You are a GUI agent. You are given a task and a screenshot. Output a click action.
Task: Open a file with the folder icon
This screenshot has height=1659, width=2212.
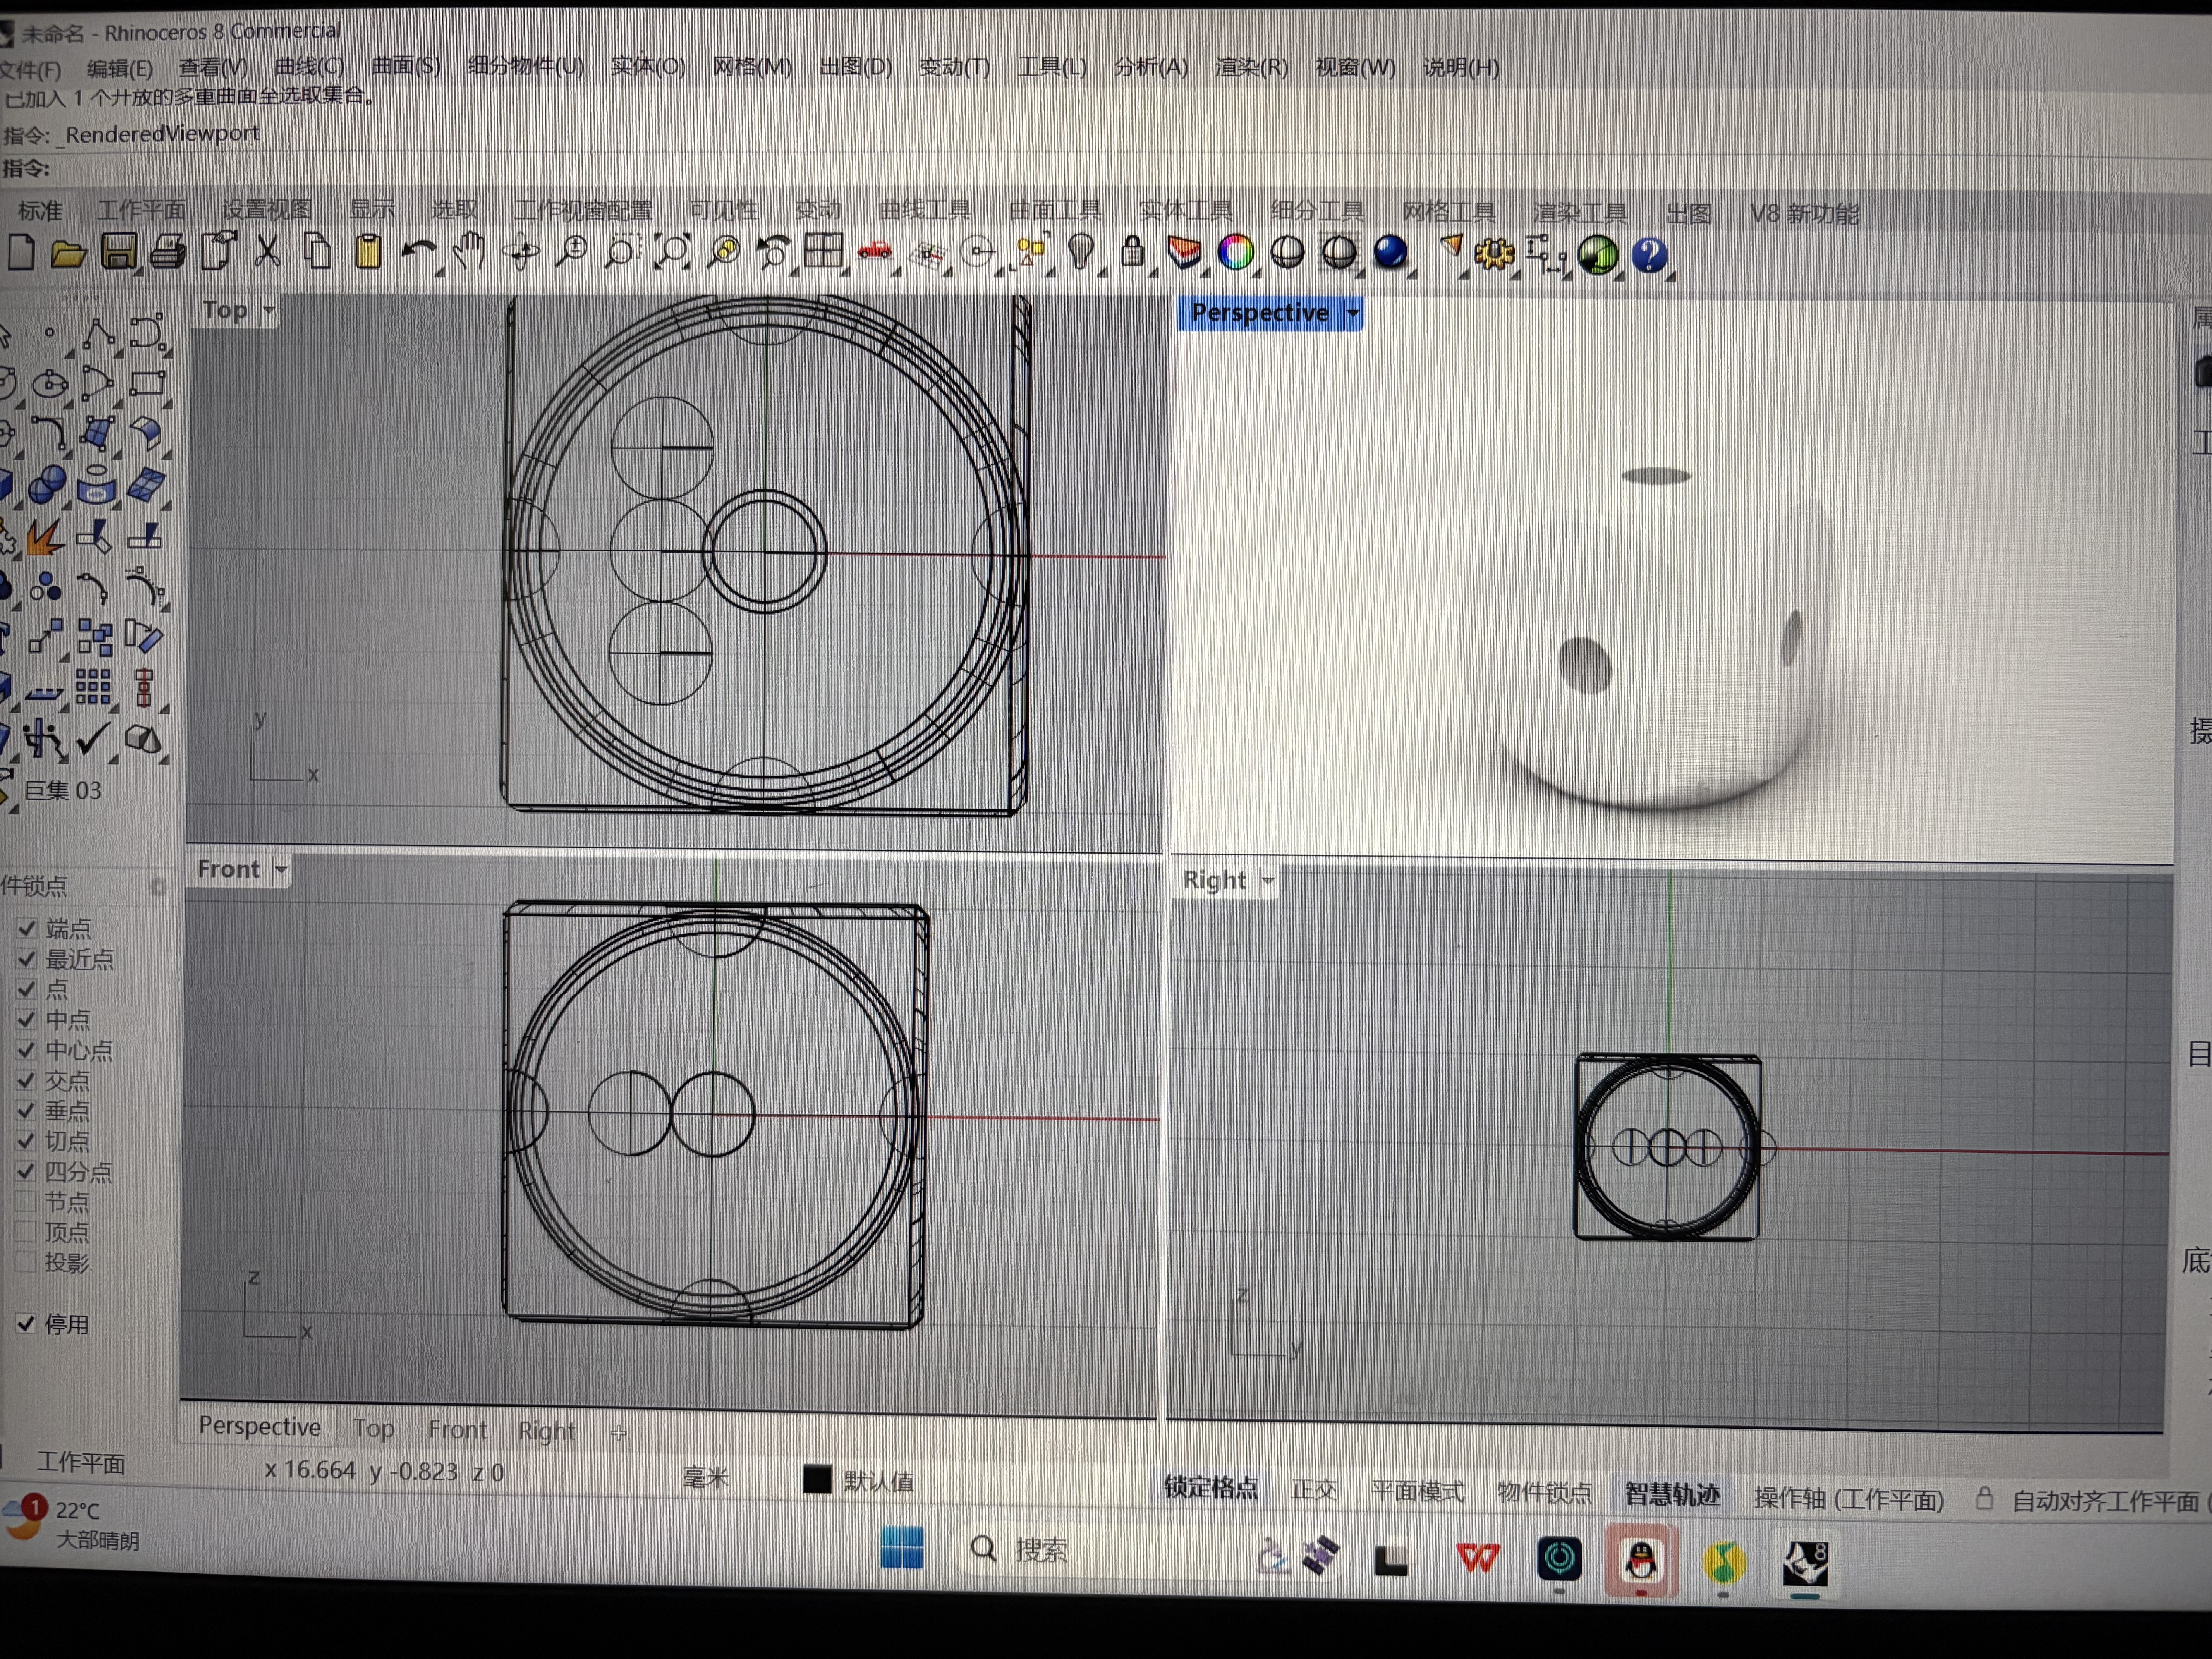tap(68, 254)
